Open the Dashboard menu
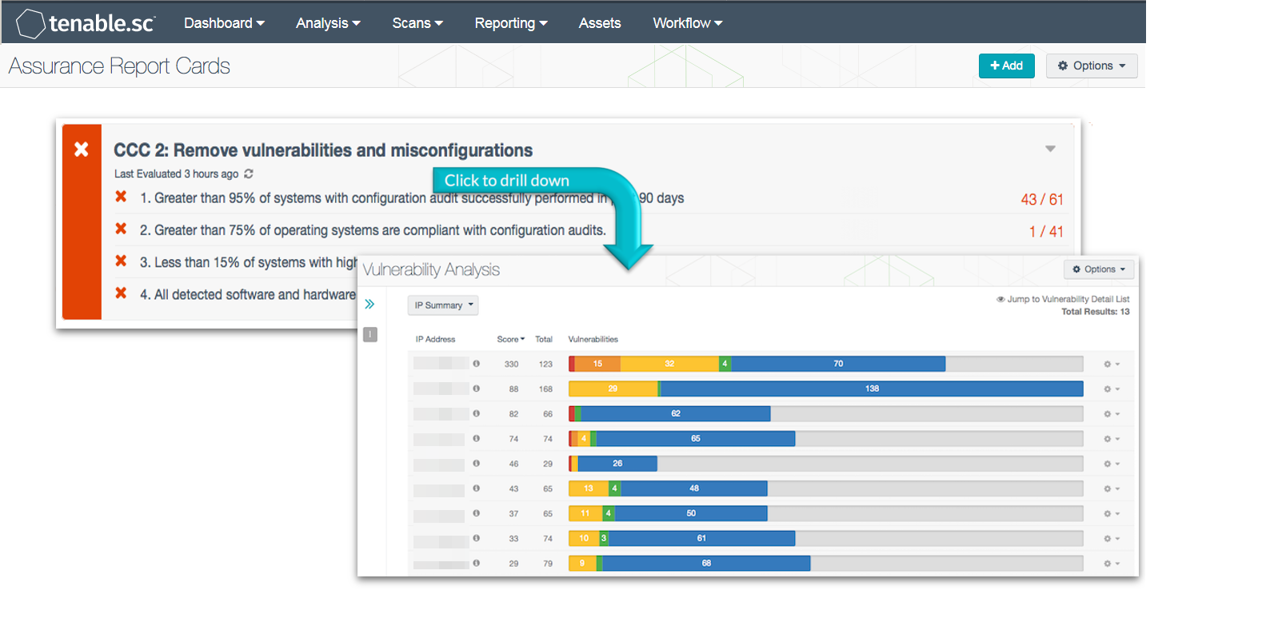The width and height of the screenshot is (1286, 622). 224,23
